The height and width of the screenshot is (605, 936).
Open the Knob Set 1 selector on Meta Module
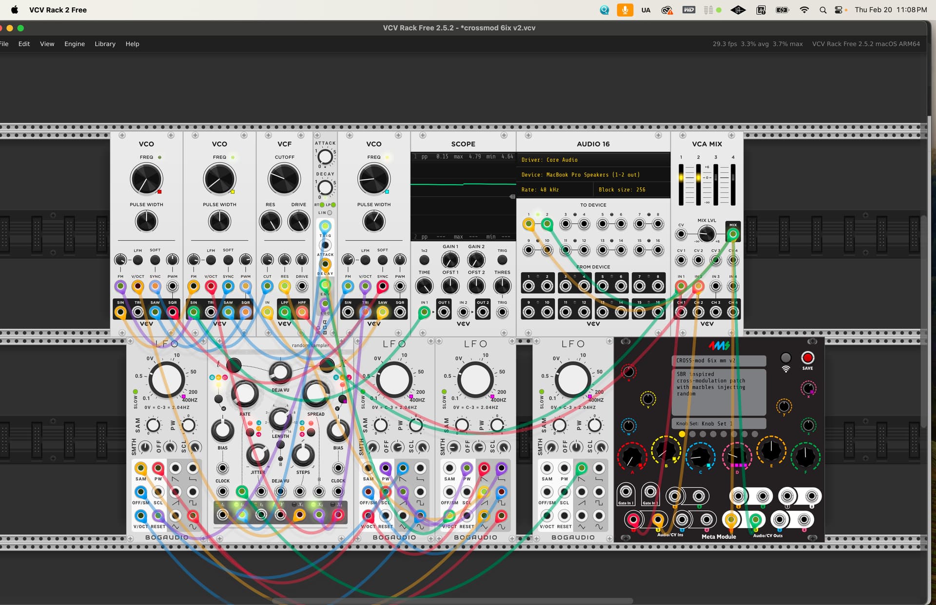tap(719, 423)
